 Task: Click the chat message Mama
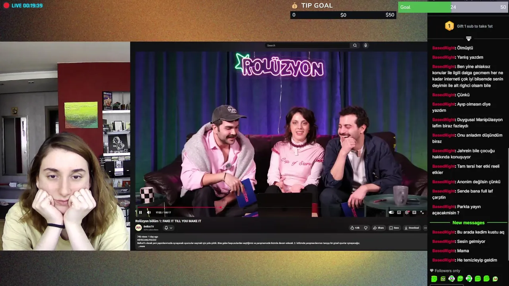pos(463,251)
